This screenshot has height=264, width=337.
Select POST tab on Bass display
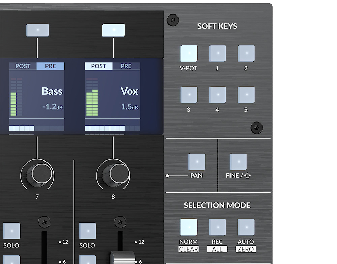23,66
